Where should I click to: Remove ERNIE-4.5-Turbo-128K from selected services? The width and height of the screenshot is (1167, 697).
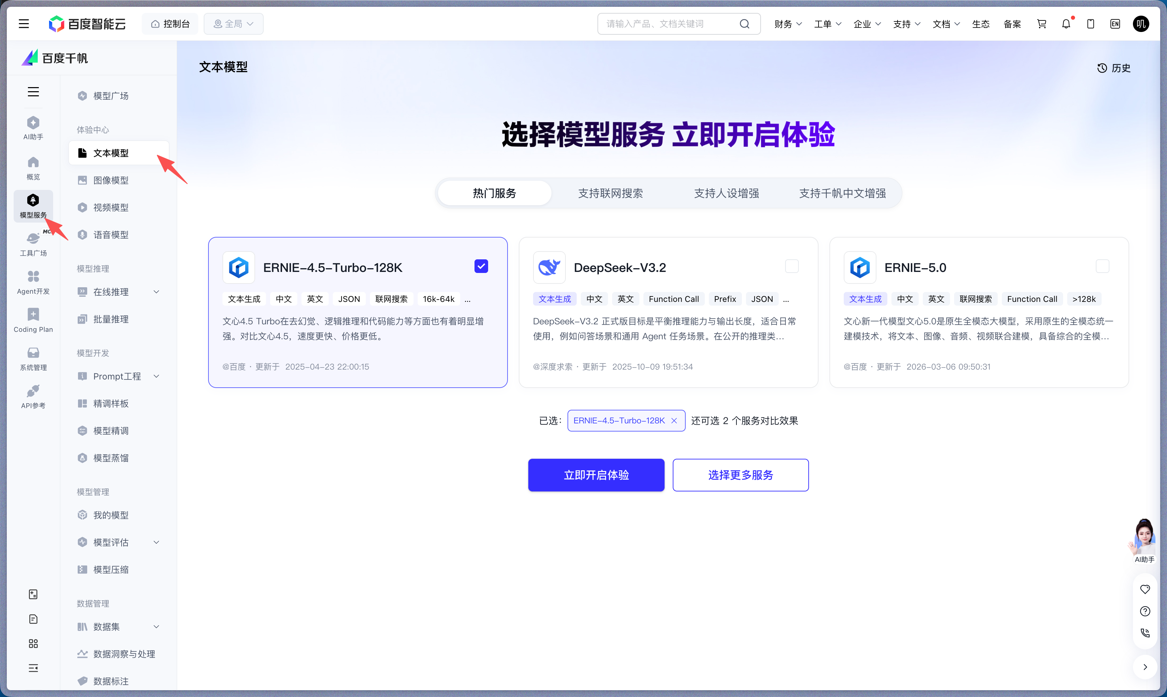[675, 420]
